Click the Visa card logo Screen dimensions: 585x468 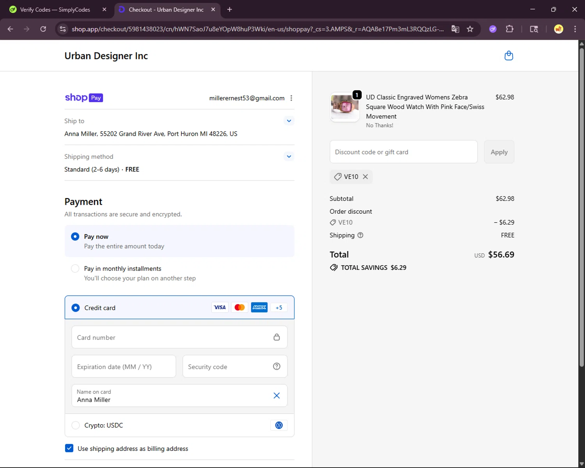tap(220, 307)
